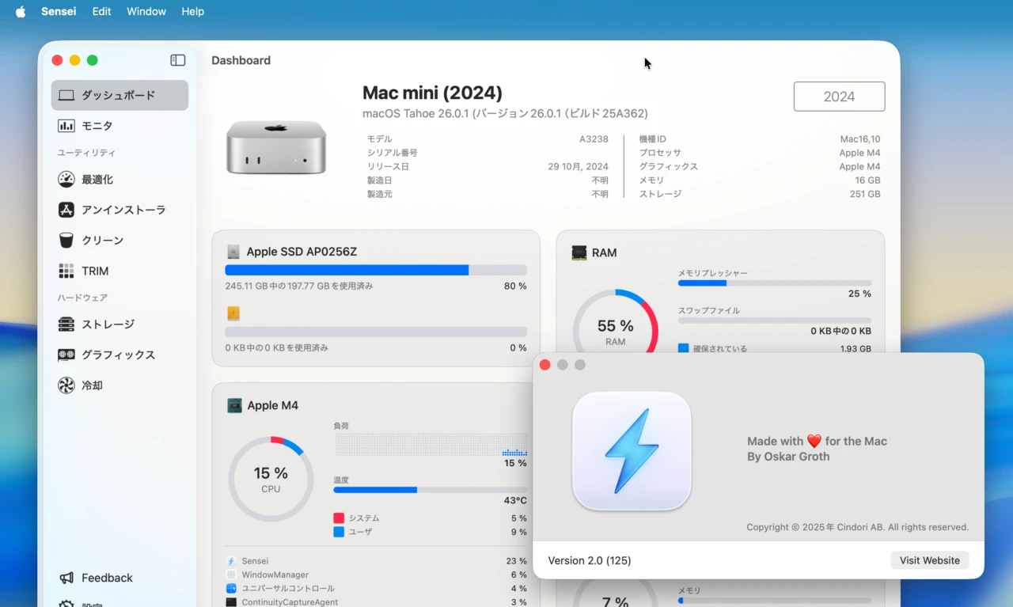Click the 2024 year badge button

coord(839,97)
